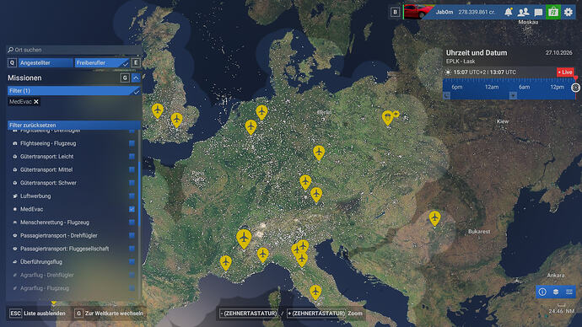The width and height of the screenshot is (582, 327).
Task: Open the map layers icon
Action: pyautogui.click(x=556, y=292)
